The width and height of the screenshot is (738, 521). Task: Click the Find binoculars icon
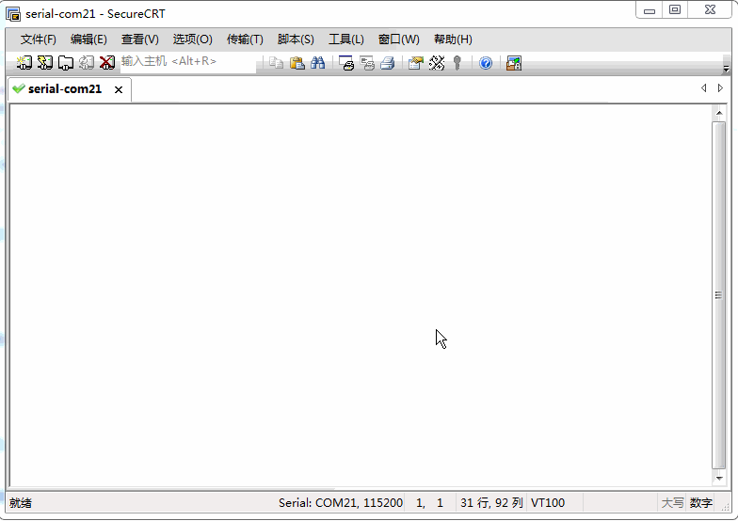318,62
